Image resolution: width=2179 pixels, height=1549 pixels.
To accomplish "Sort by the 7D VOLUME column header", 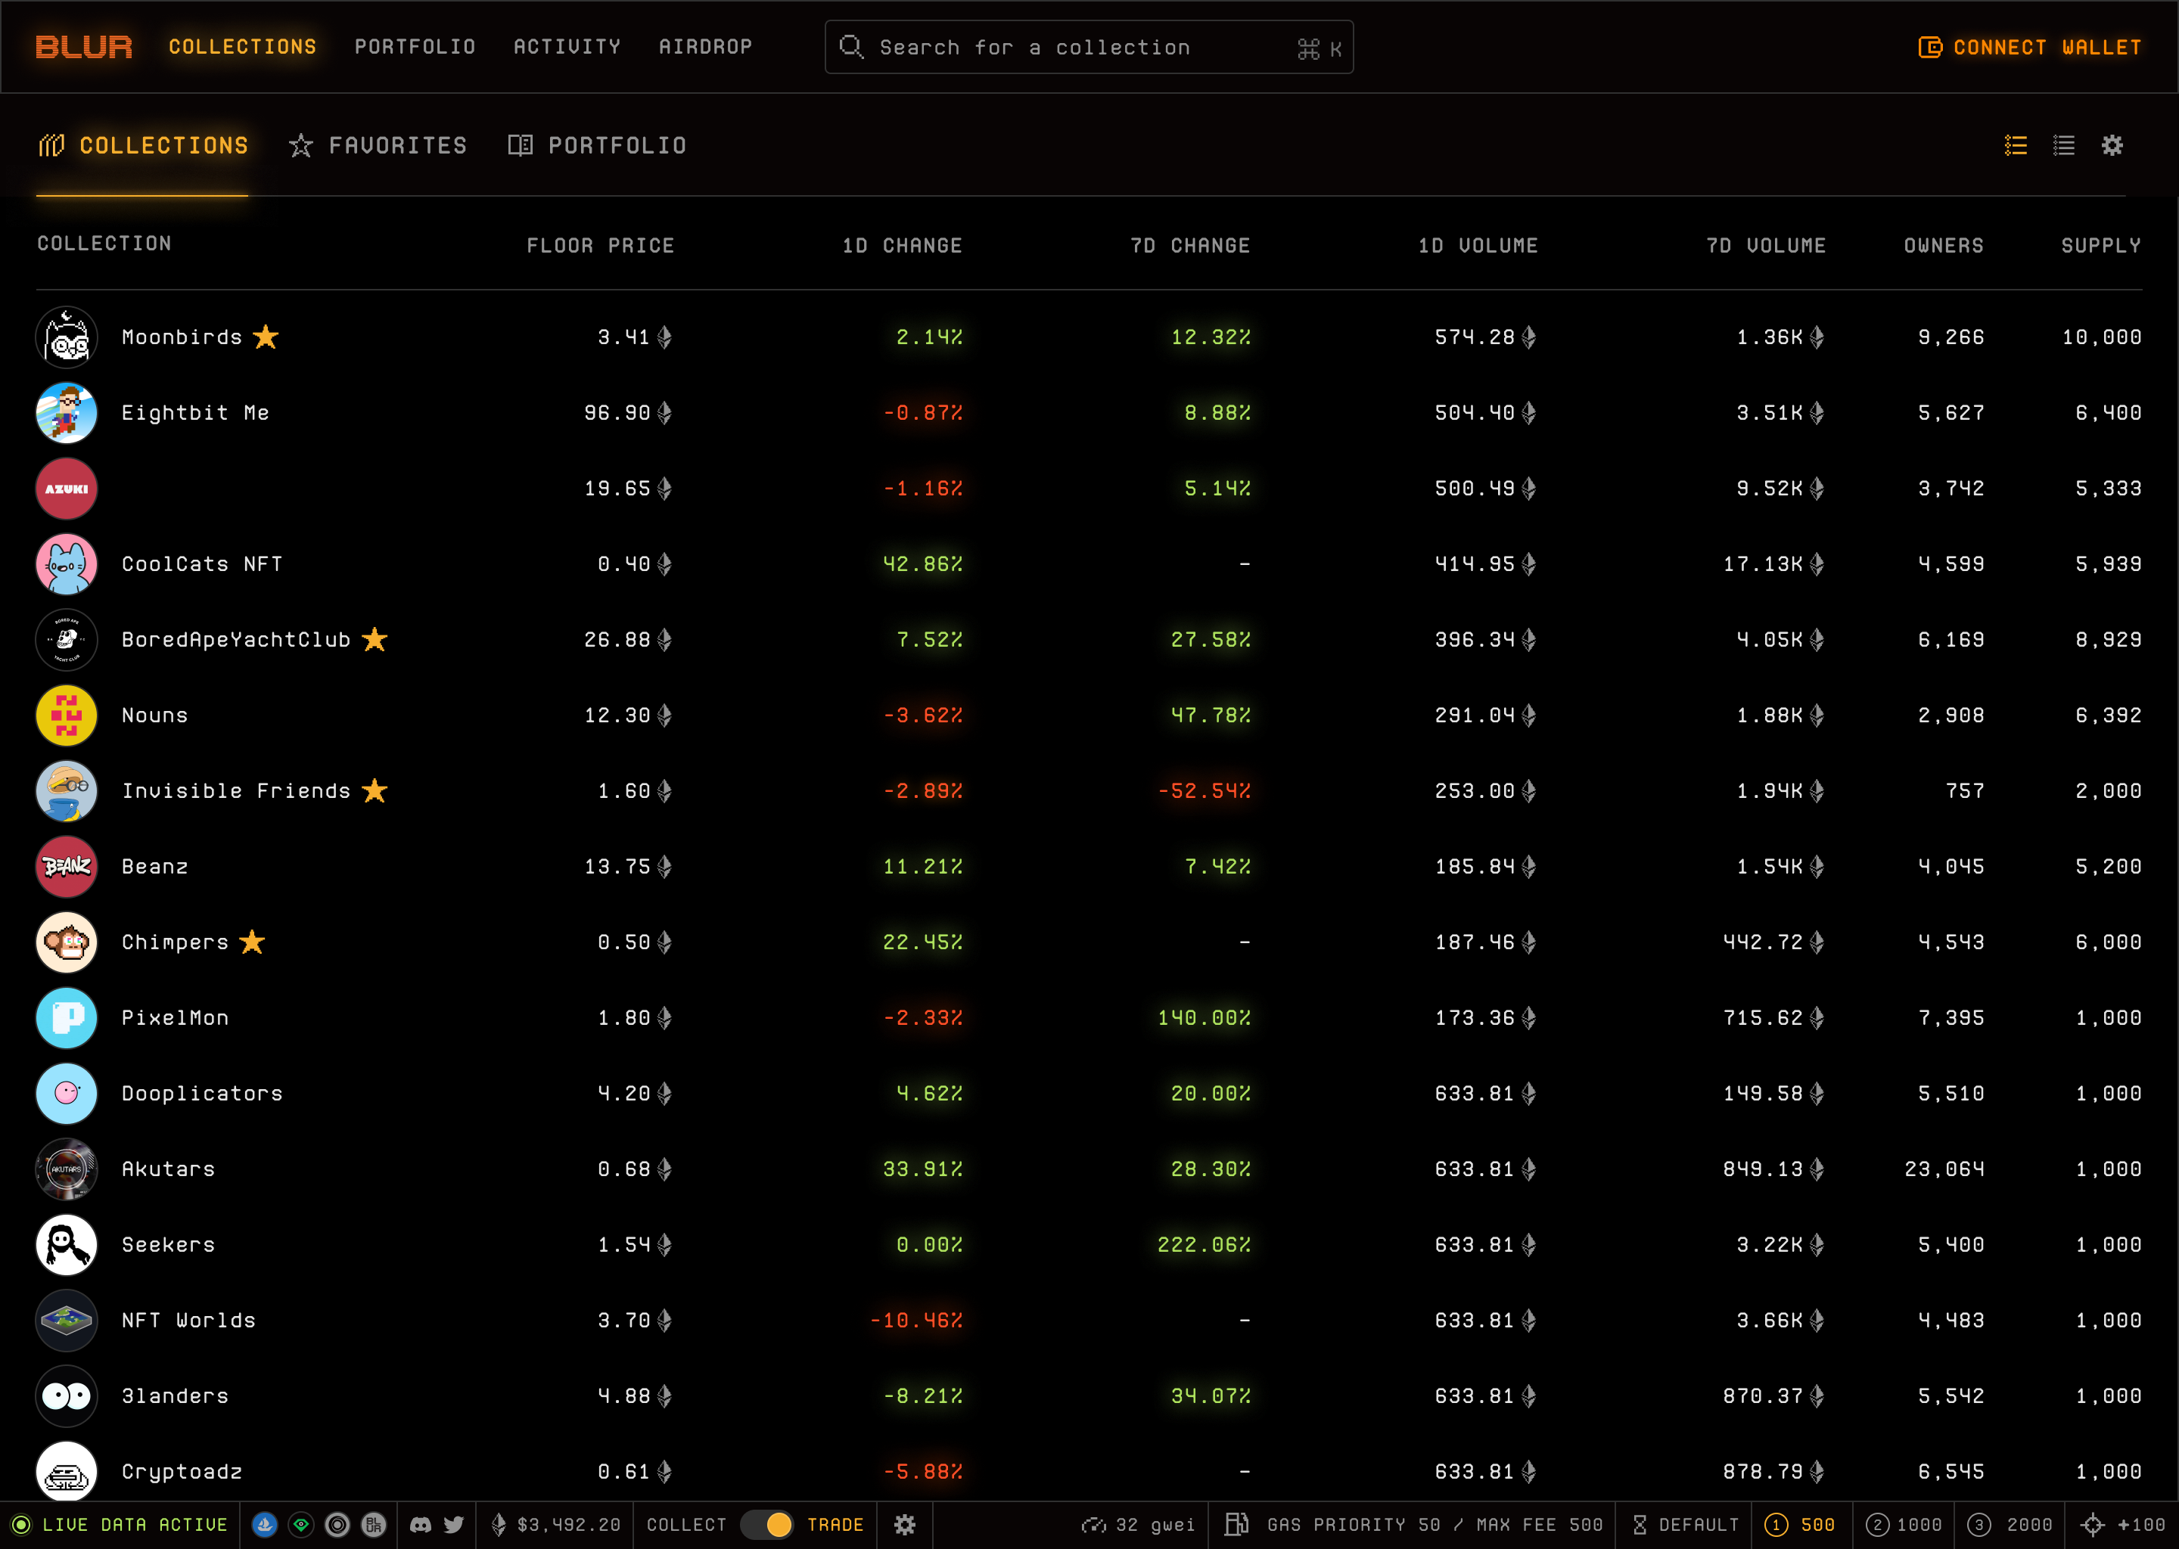I will point(1766,245).
